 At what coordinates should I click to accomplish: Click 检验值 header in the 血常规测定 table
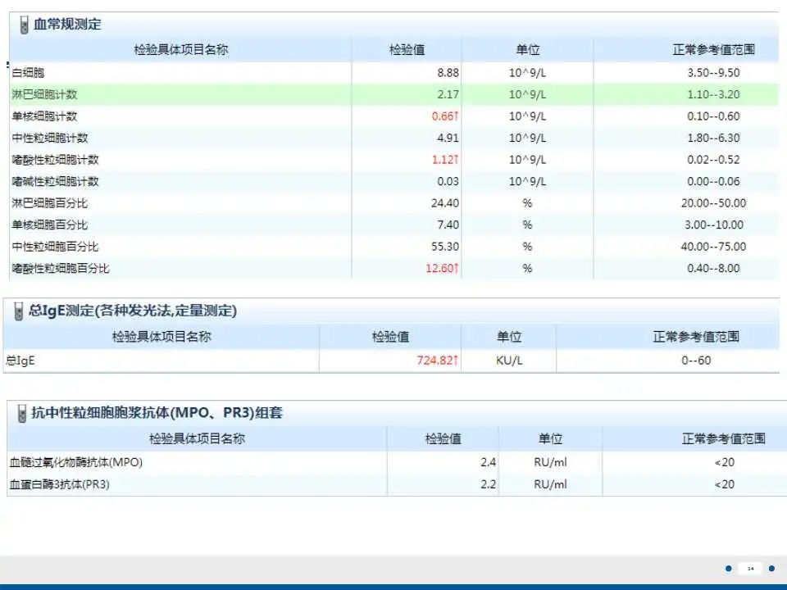407,50
